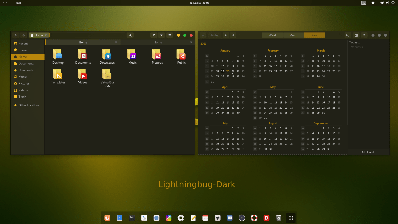This screenshot has height=224, width=398.
Task: Open the Settings gear icon in the dock
Action: pos(180,218)
